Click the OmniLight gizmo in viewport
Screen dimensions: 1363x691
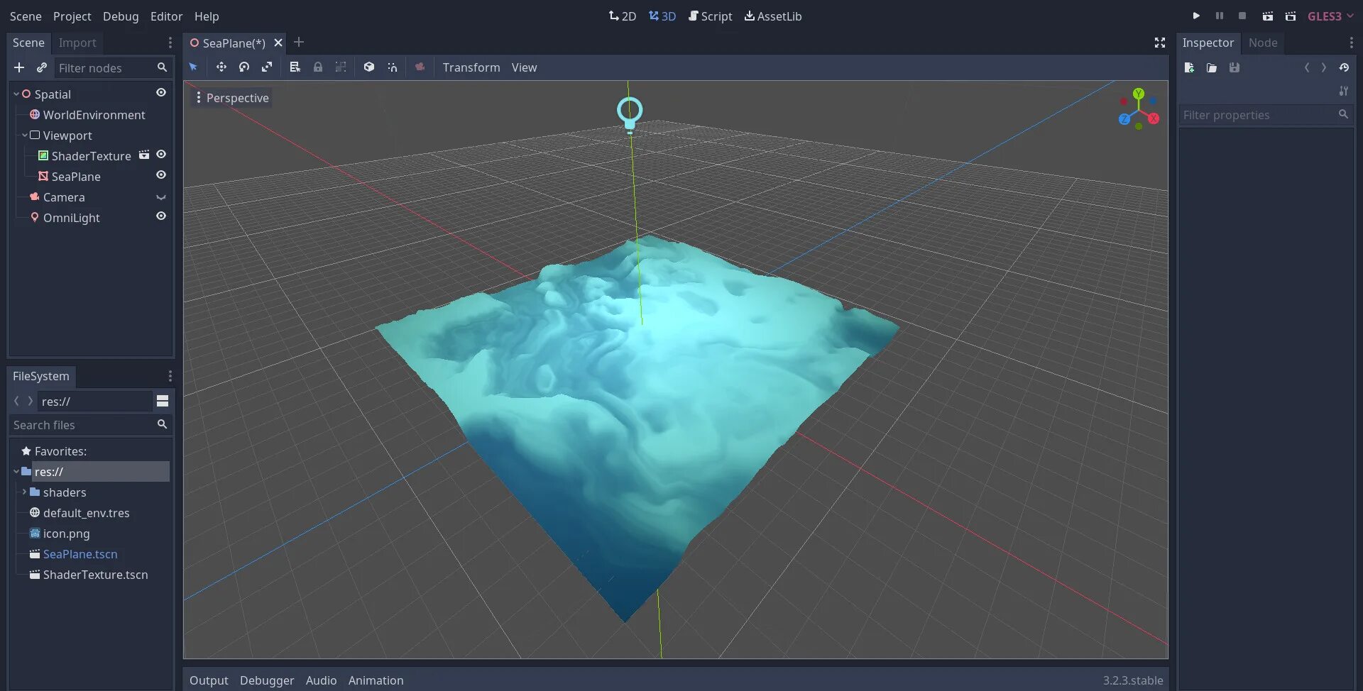pos(630,114)
